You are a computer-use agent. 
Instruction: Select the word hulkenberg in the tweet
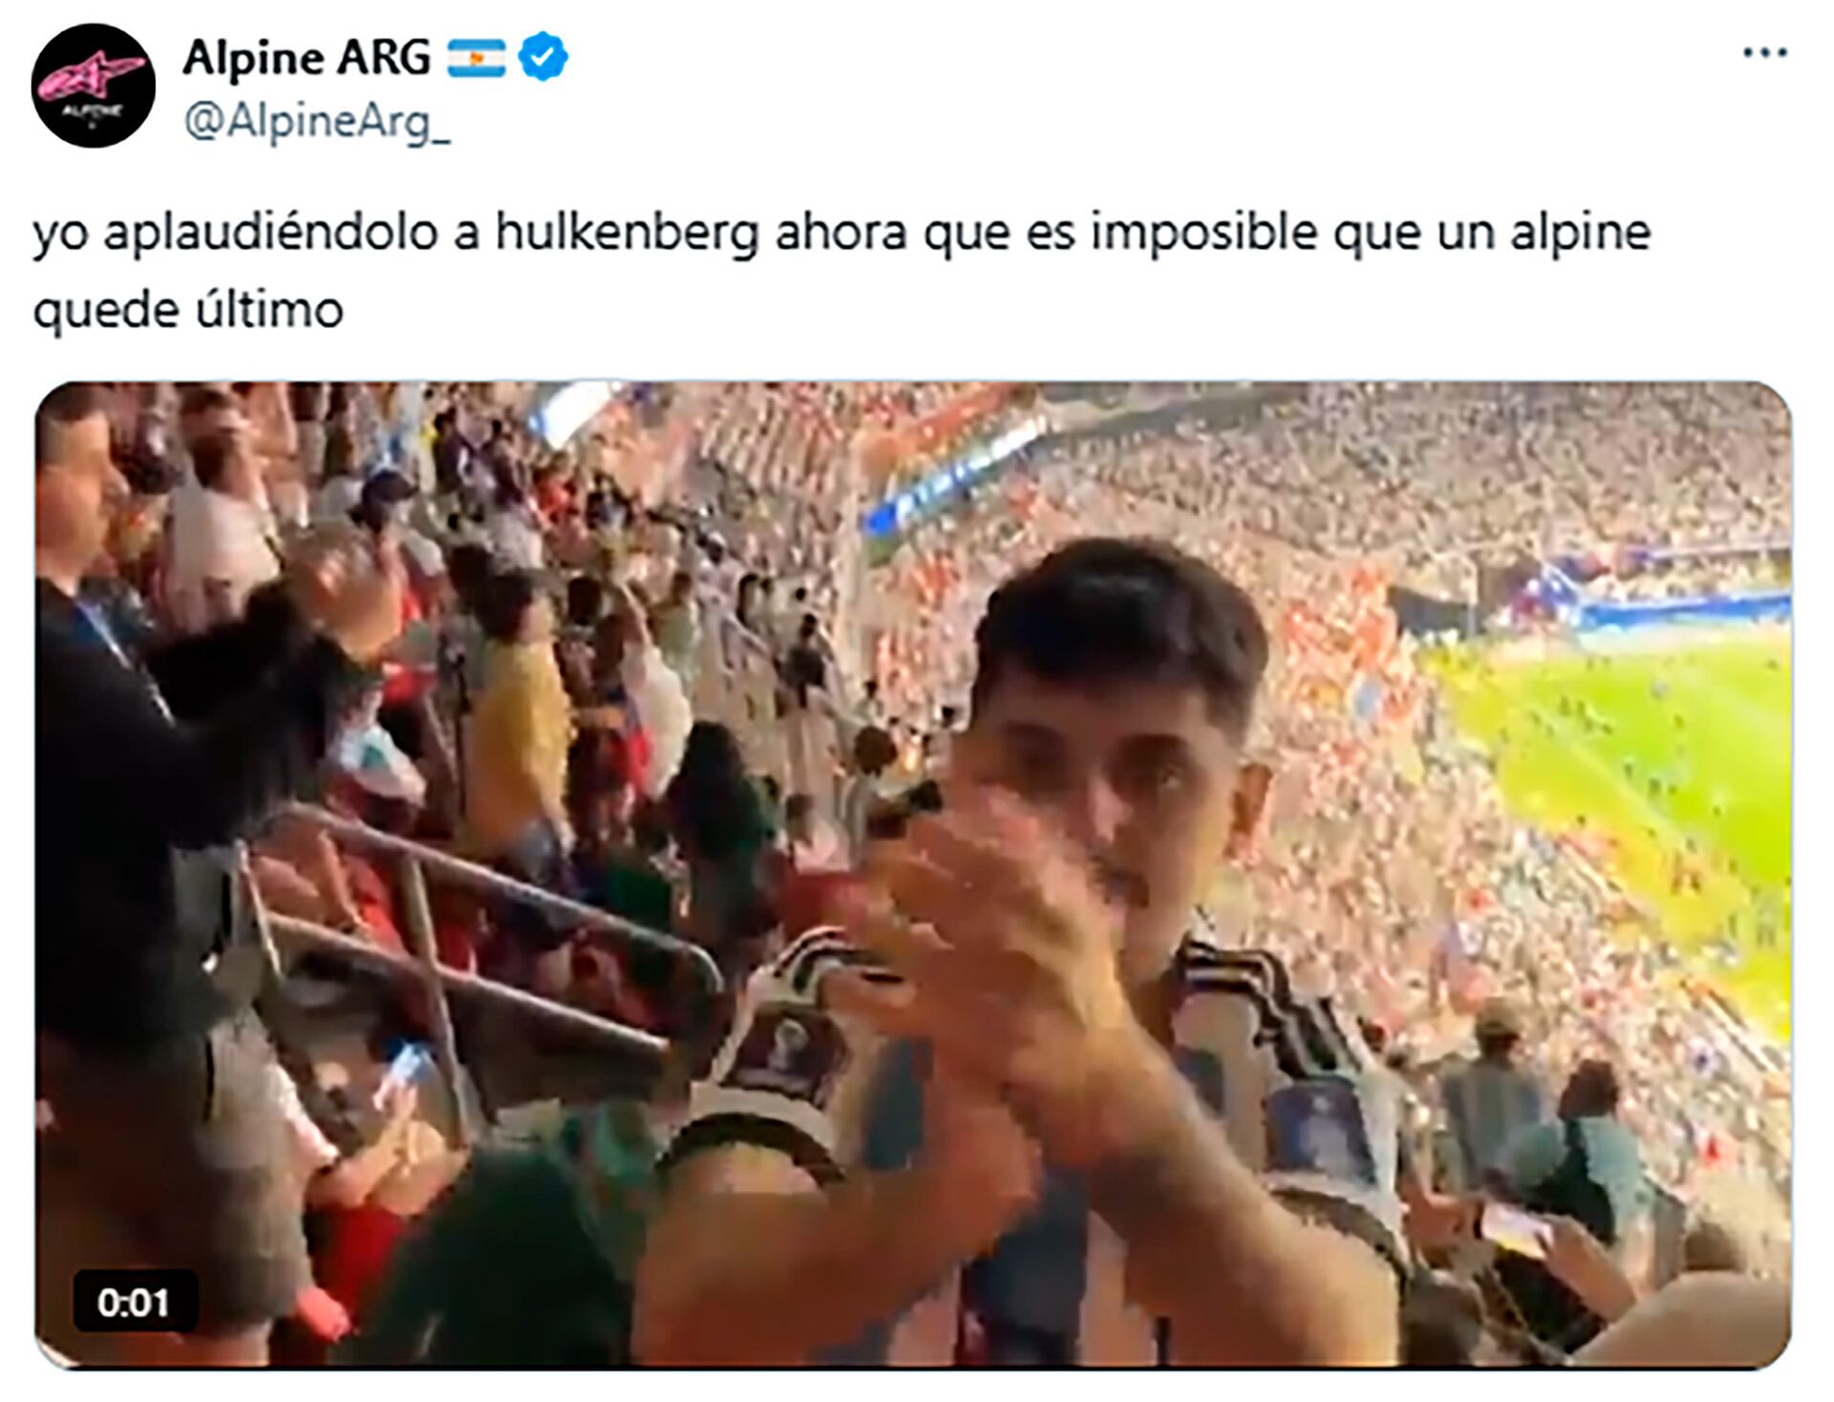[x=628, y=234]
